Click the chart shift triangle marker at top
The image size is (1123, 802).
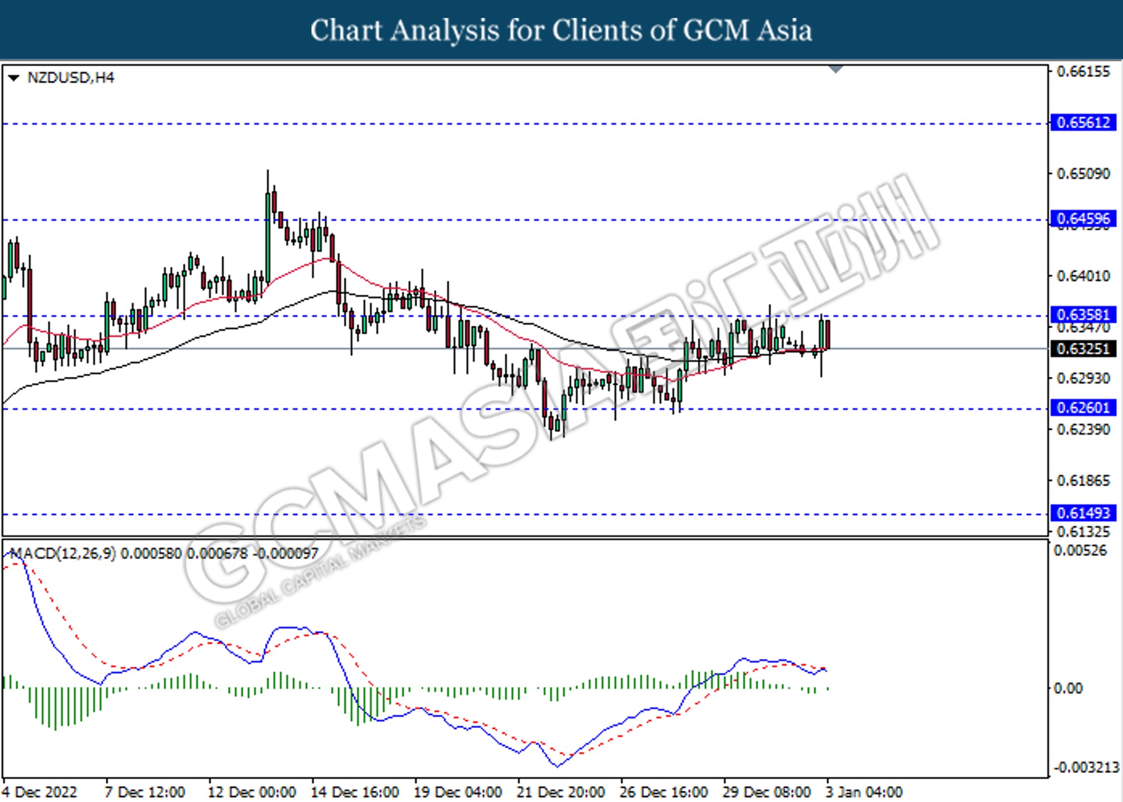pyautogui.click(x=836, y=69)
